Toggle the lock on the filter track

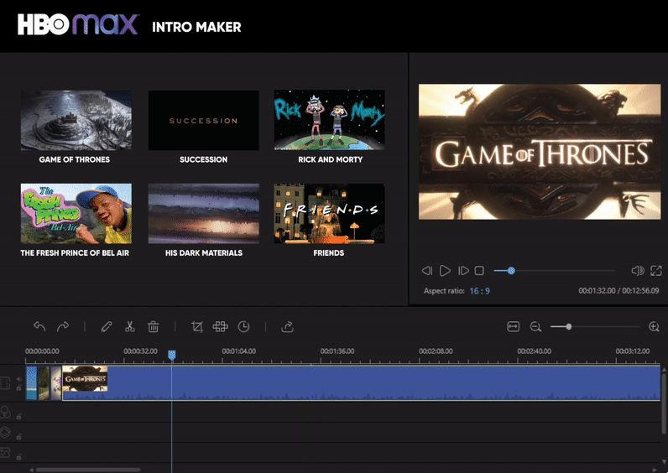click(x=18, y=416)
